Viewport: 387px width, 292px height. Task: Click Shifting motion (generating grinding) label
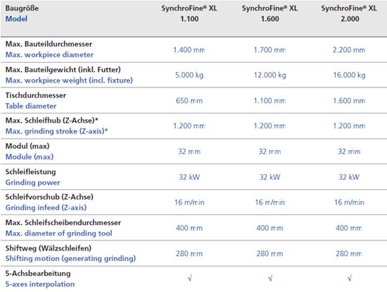point(70,259)
